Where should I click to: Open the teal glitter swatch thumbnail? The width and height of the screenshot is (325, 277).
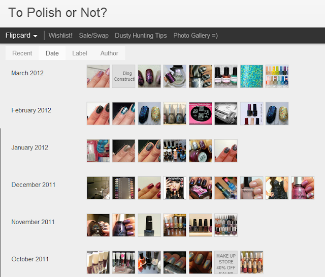[252, 76]
